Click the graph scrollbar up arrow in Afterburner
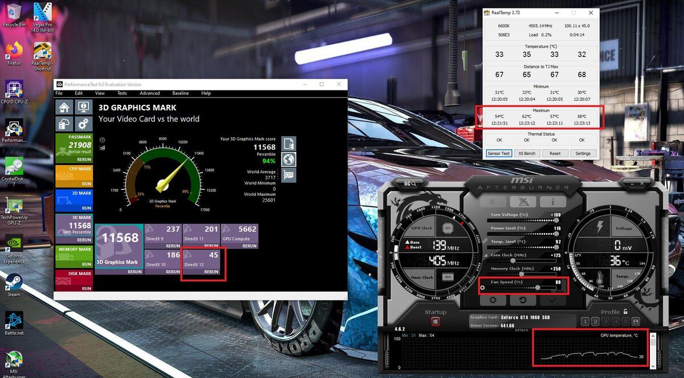Image resolution: width=684 pixels, height=378 pixels. pyautogui.click(x=654, y=337)
